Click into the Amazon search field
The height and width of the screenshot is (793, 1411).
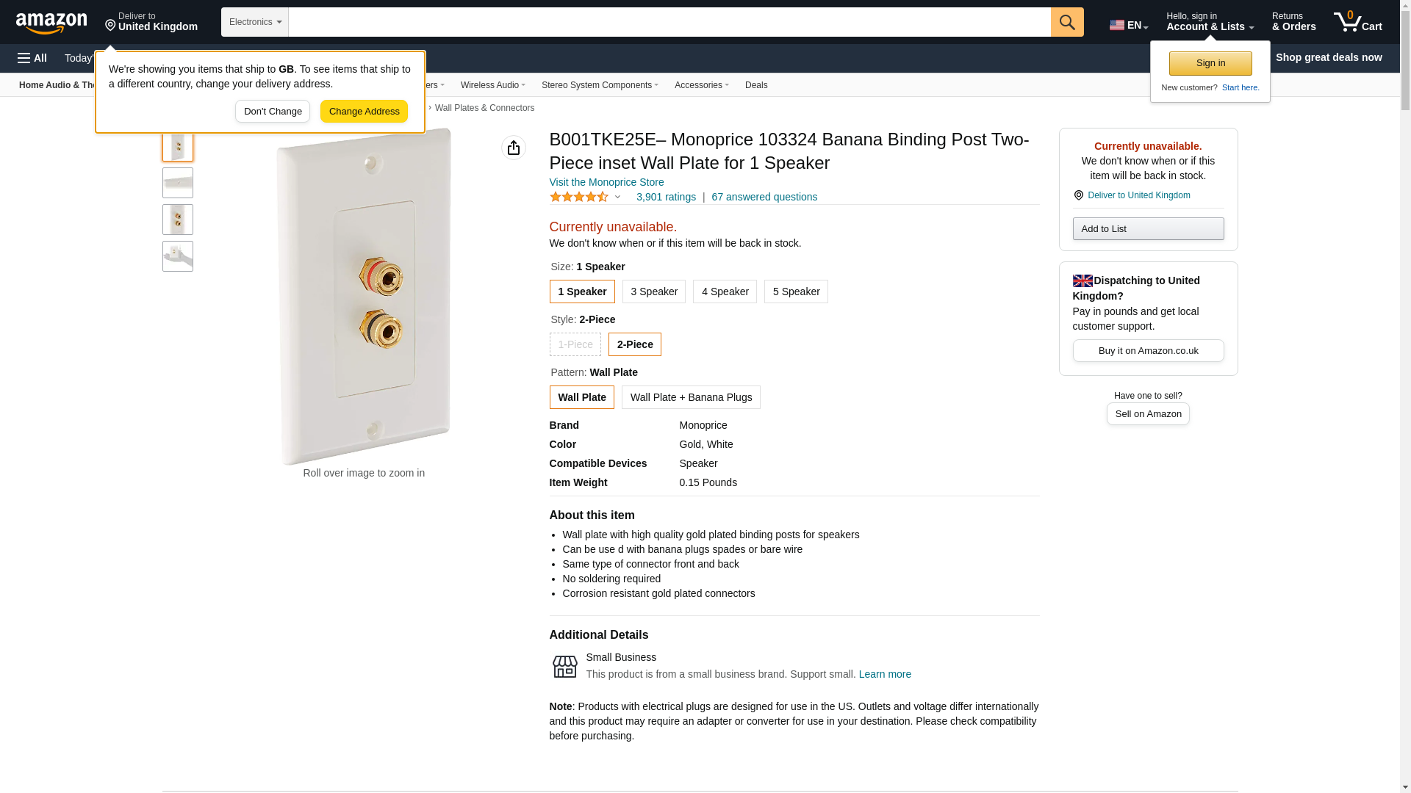(669, 22)
